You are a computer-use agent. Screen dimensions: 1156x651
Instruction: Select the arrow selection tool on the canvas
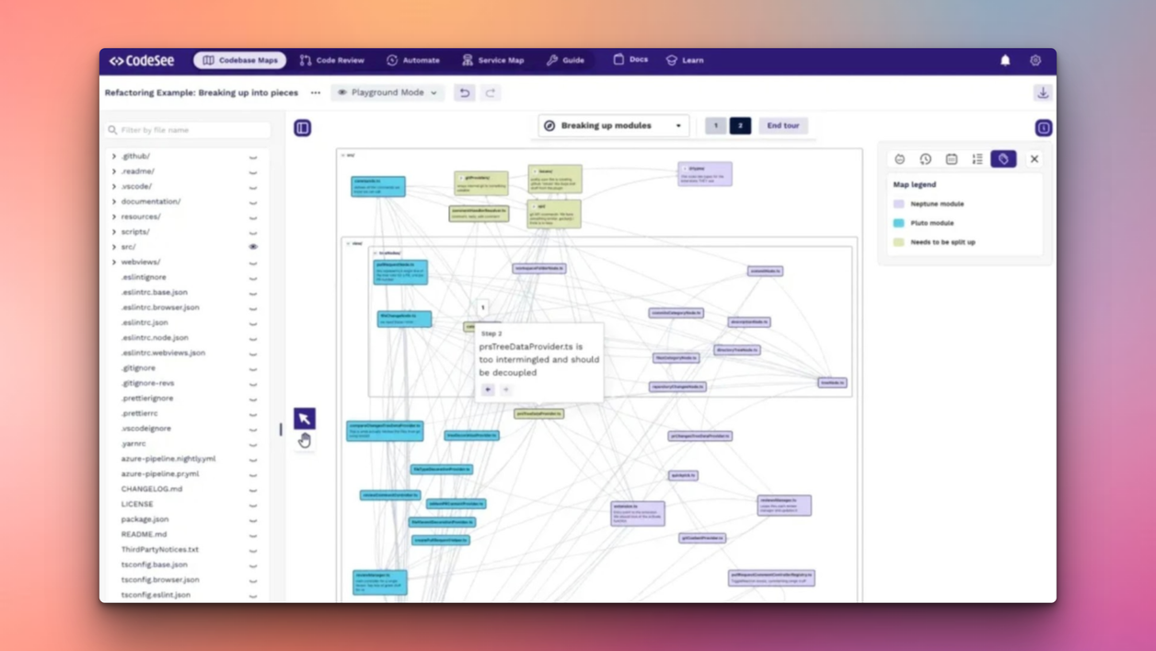point(304,418)
